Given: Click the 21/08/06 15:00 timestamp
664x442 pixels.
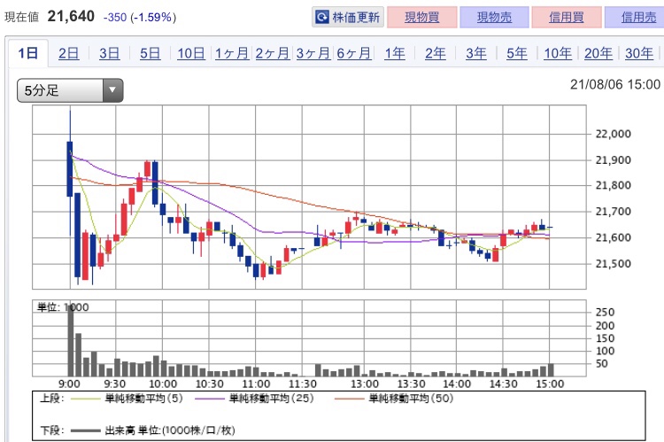Looking at the screenshot, I should point(615,84).
